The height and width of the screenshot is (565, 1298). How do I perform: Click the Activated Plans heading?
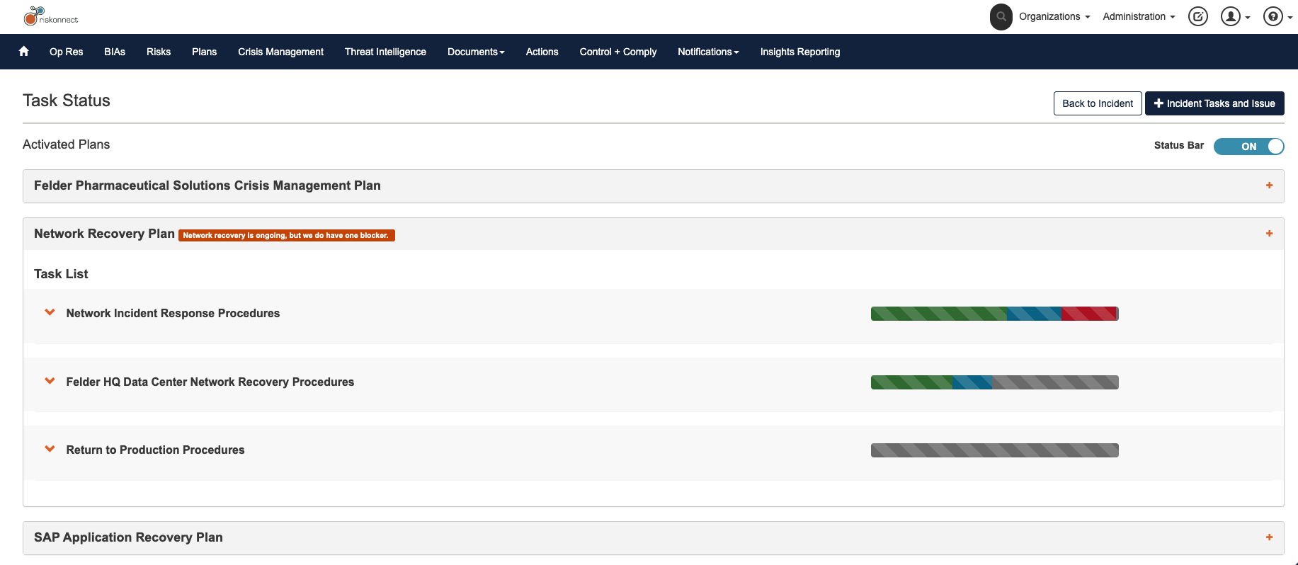point(66,144)
